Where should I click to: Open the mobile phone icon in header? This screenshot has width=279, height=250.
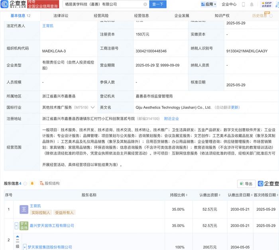[244, 4]
